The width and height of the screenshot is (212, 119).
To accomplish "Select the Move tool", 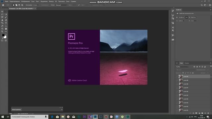I will point(2,12).
